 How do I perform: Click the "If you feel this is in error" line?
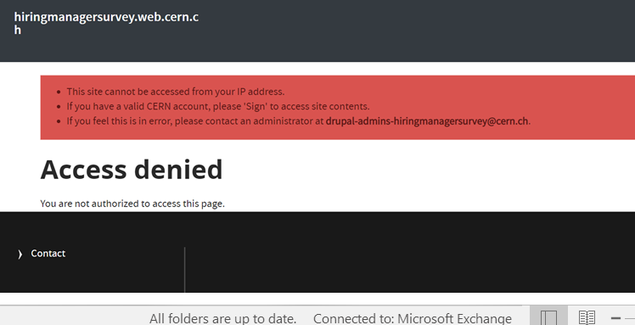[299, 121]
